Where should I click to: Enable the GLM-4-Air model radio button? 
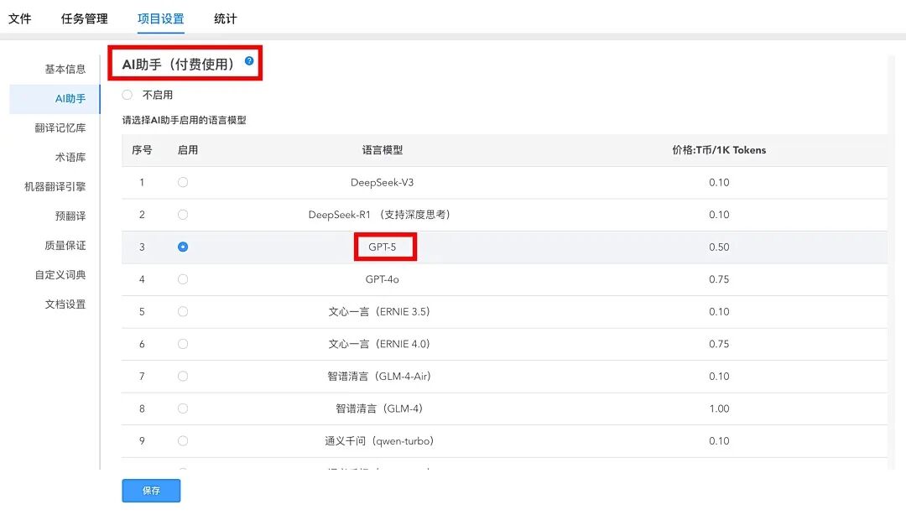tap(183, 377)
